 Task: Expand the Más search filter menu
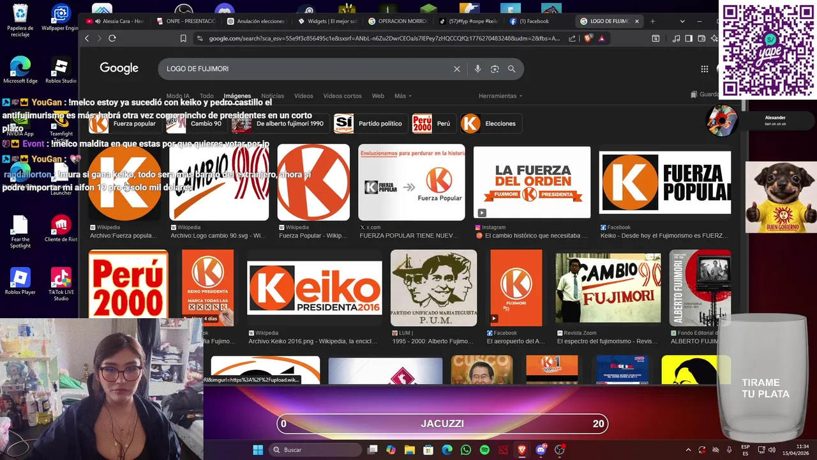click(403, 96)
